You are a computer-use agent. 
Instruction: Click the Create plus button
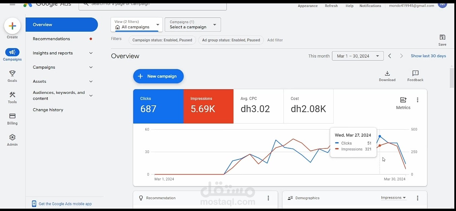(12, 26)
